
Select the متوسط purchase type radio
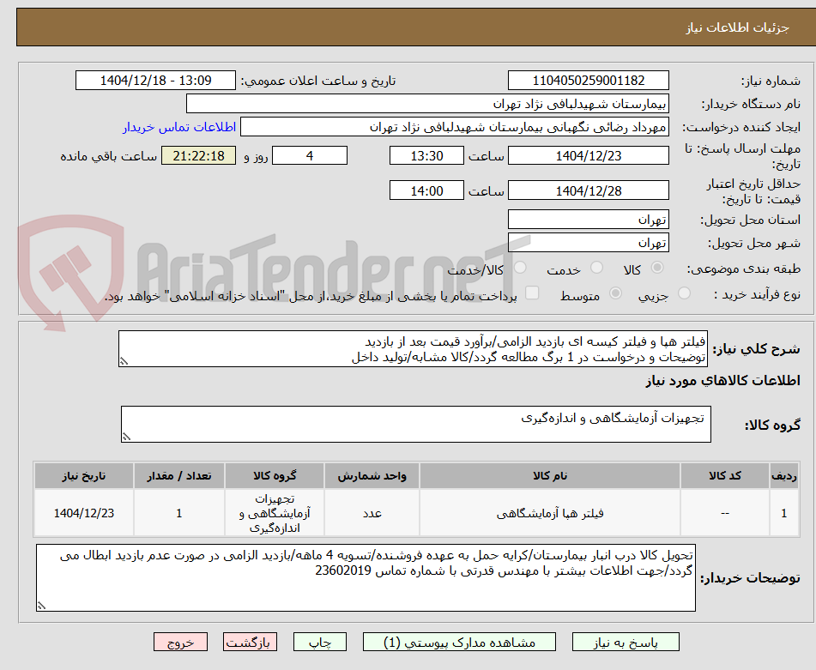pyautogui.click(x=615, y=293)
